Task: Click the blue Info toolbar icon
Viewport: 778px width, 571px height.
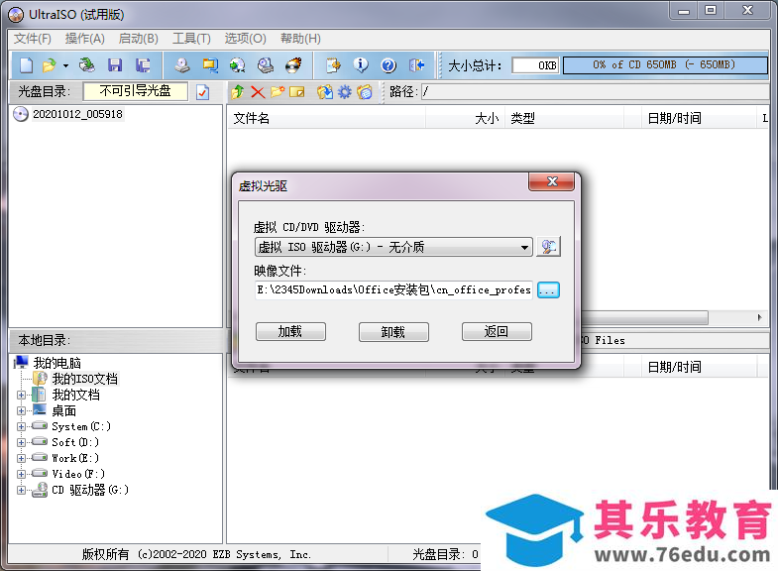Action: [x=361, y=65]
